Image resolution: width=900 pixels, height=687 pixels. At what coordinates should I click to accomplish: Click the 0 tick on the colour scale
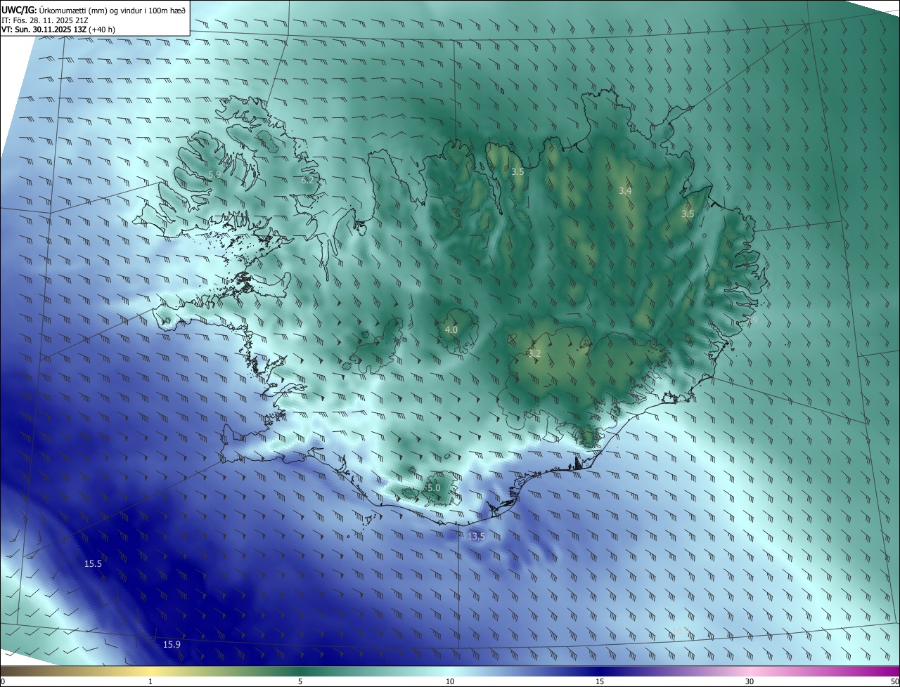[x=3, y=681]
